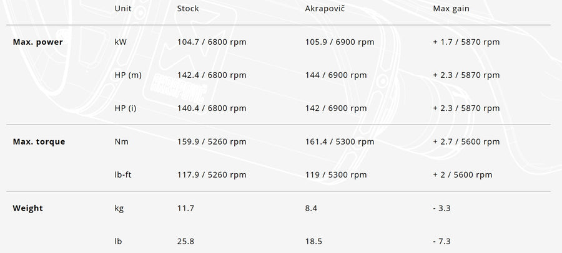Click the kW unit cell
This screenshot has width=562, height=253.
[x=121, y=42]
